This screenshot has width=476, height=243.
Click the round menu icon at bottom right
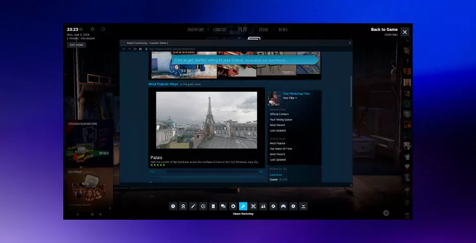(386, 213)
